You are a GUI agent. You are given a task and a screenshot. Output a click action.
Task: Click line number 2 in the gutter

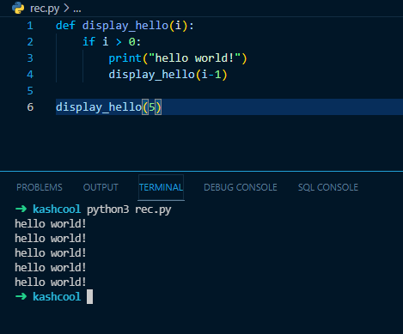(x=30, y=42)
